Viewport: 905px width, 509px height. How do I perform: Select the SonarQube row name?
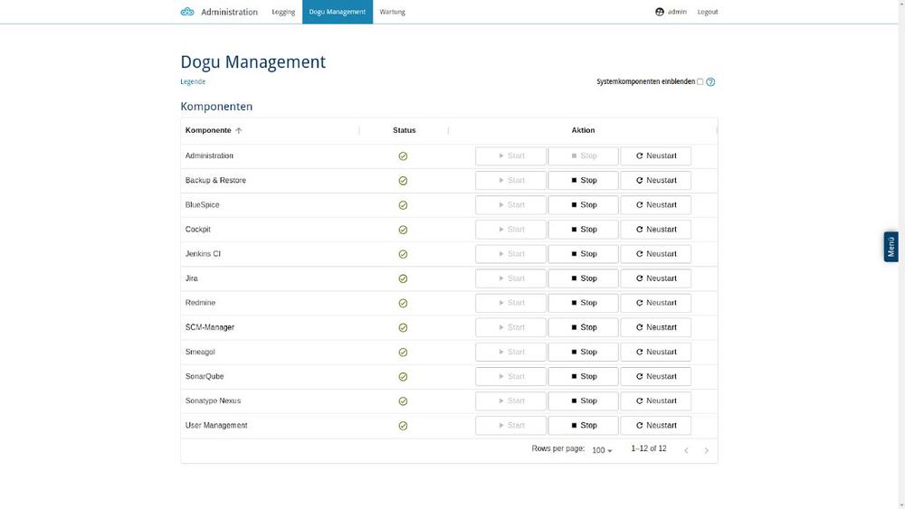(205, 376)
